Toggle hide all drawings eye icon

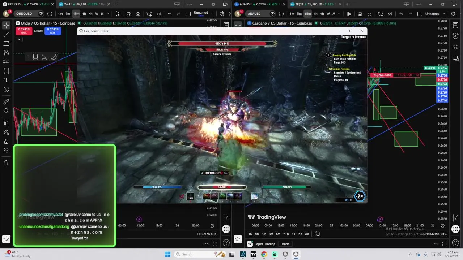(x=6, y=150)
